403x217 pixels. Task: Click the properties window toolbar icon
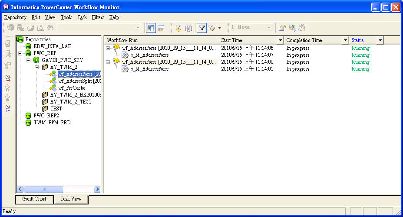[x=282, y=28]
